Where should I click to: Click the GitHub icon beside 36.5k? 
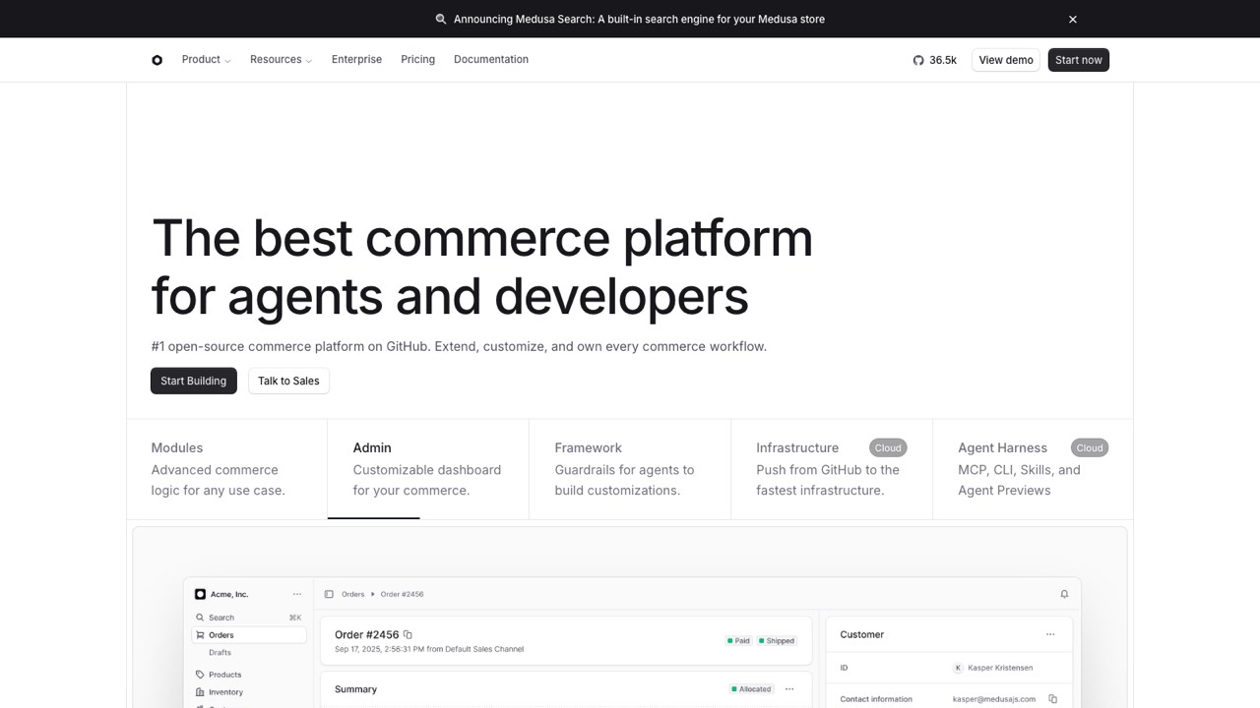click(x=918, y=60)
